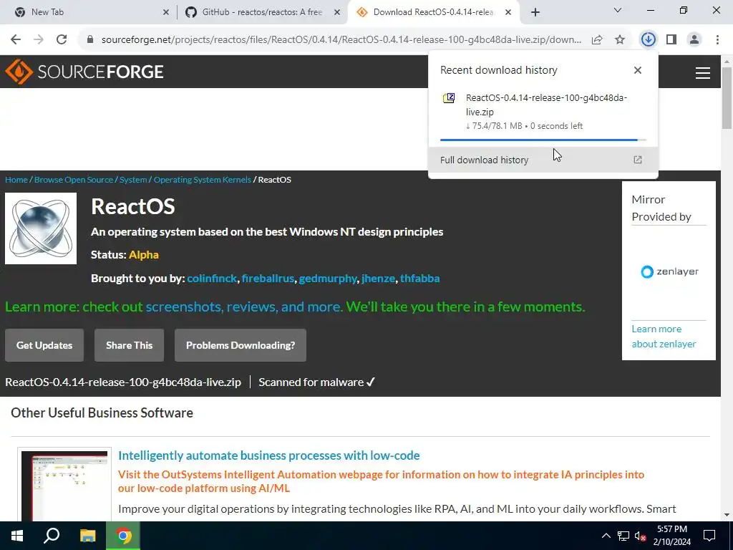Click the address bar URL field
This screenshot has height=550, width=733.
point(341,40)
